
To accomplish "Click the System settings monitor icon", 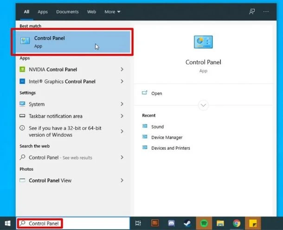I will (x=22, y=104).
